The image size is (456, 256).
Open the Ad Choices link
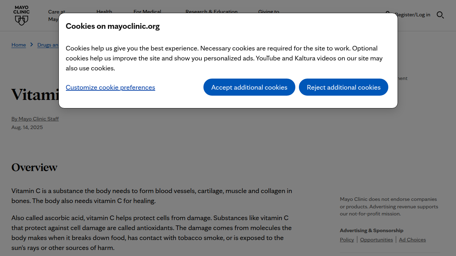pos(412,240)
